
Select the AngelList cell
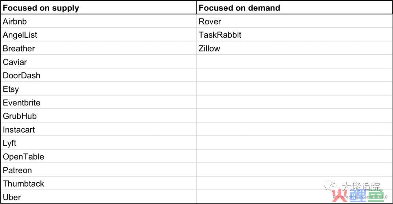click(98, 35)
